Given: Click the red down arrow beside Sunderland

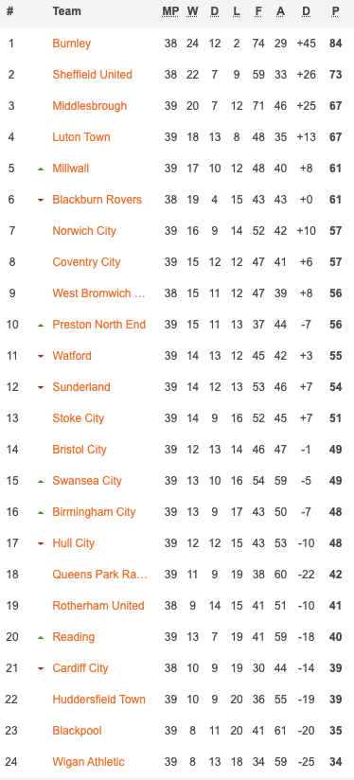Looking at the screenshot, I should pyautogui.click(x=41, y=387).
